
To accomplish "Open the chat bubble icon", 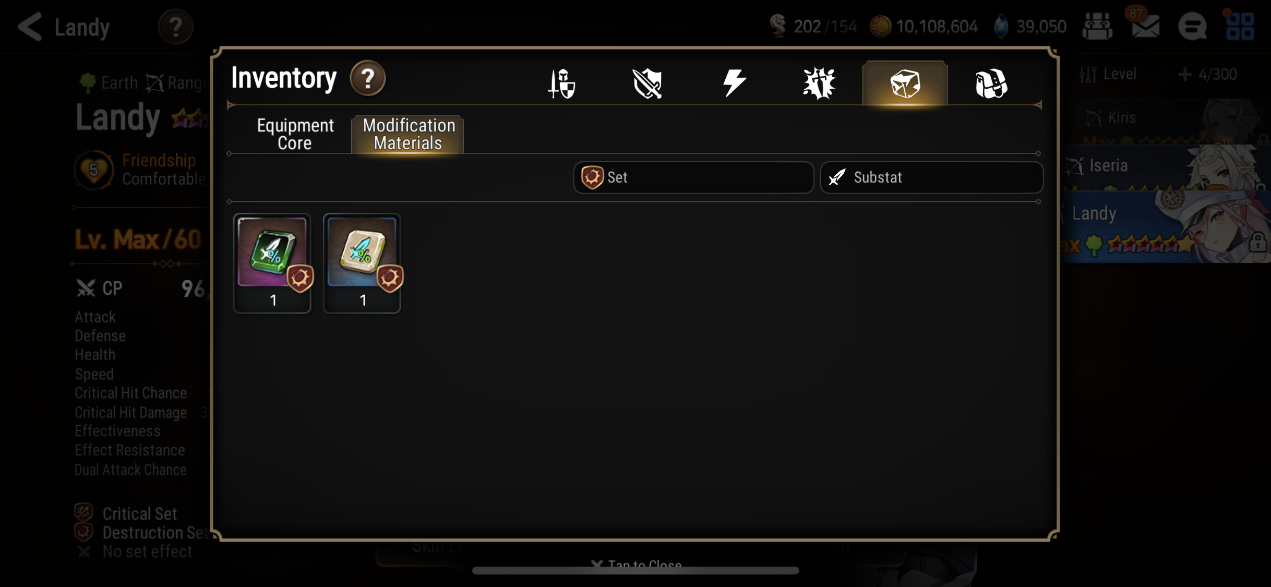I will click(x=1193, y=26).
